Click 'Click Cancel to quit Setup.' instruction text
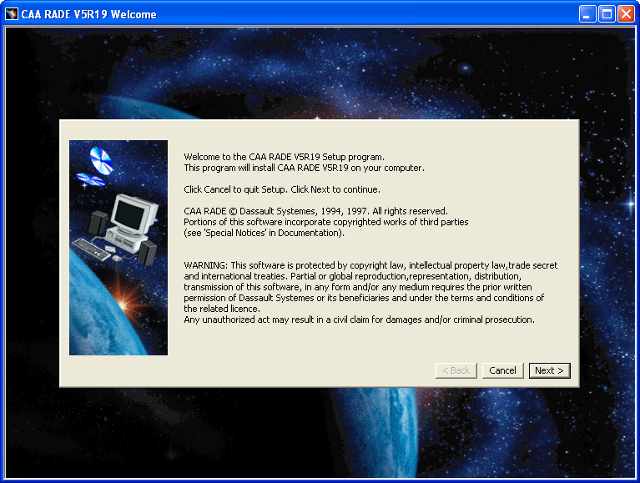 [236, 189]
